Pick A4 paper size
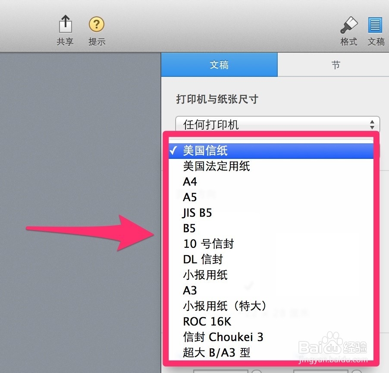Screen dimensions: 389x373 271,182
